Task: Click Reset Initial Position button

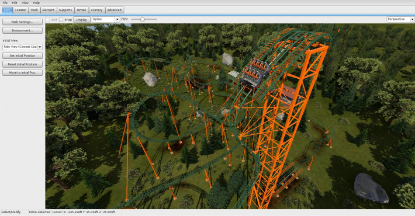Action: pyautogui.click(x=22, y=64)
